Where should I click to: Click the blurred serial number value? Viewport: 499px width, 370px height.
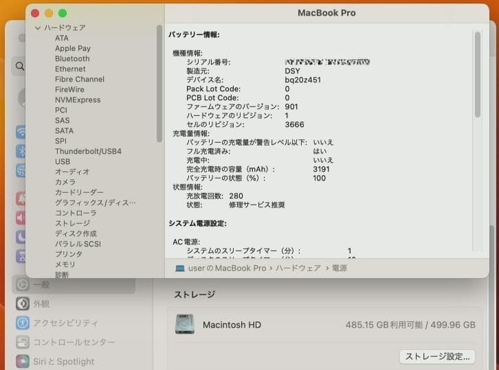point(327,62)
